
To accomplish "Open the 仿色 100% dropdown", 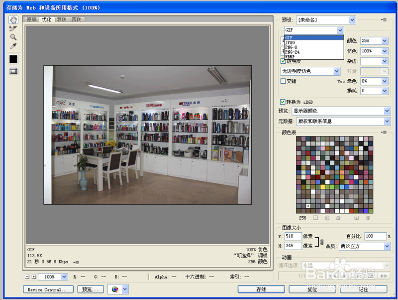I will pos(385,51).
